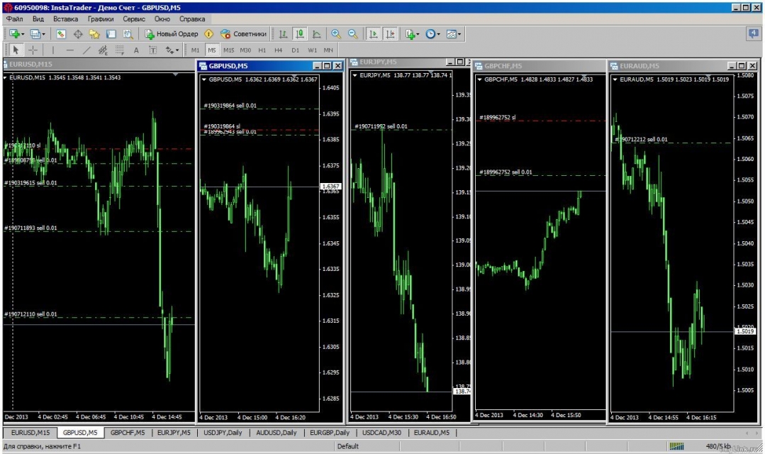Select the M15 timeframe
The width and height of the screenshot is (765, 454).
point(228,50)
